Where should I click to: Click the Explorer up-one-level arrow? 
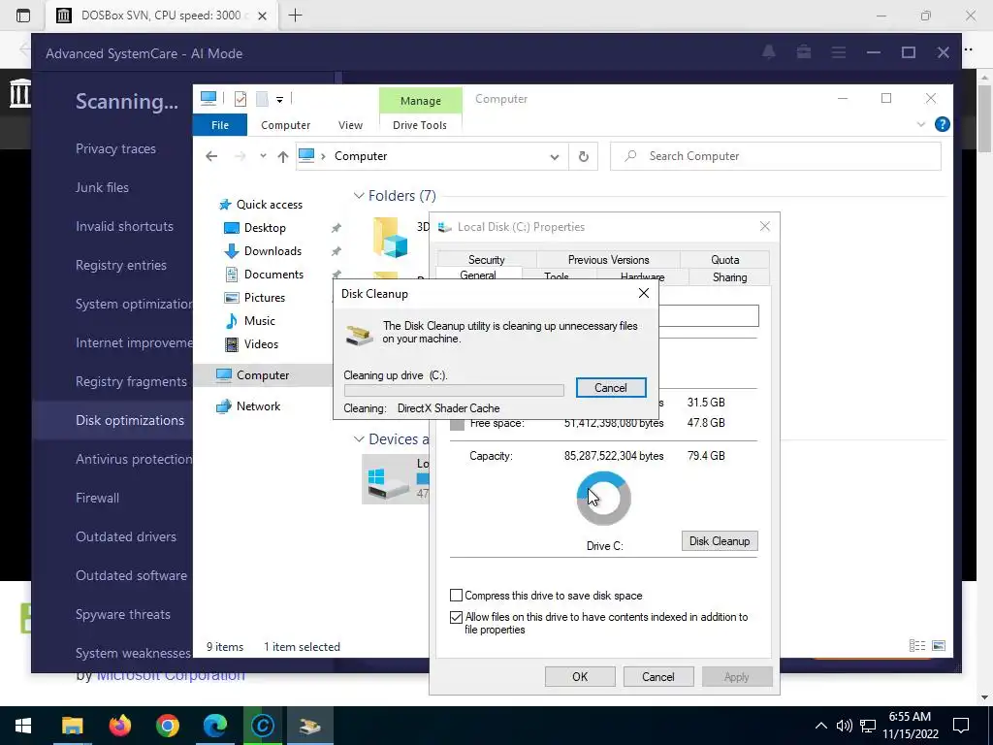tap(282, 156)
